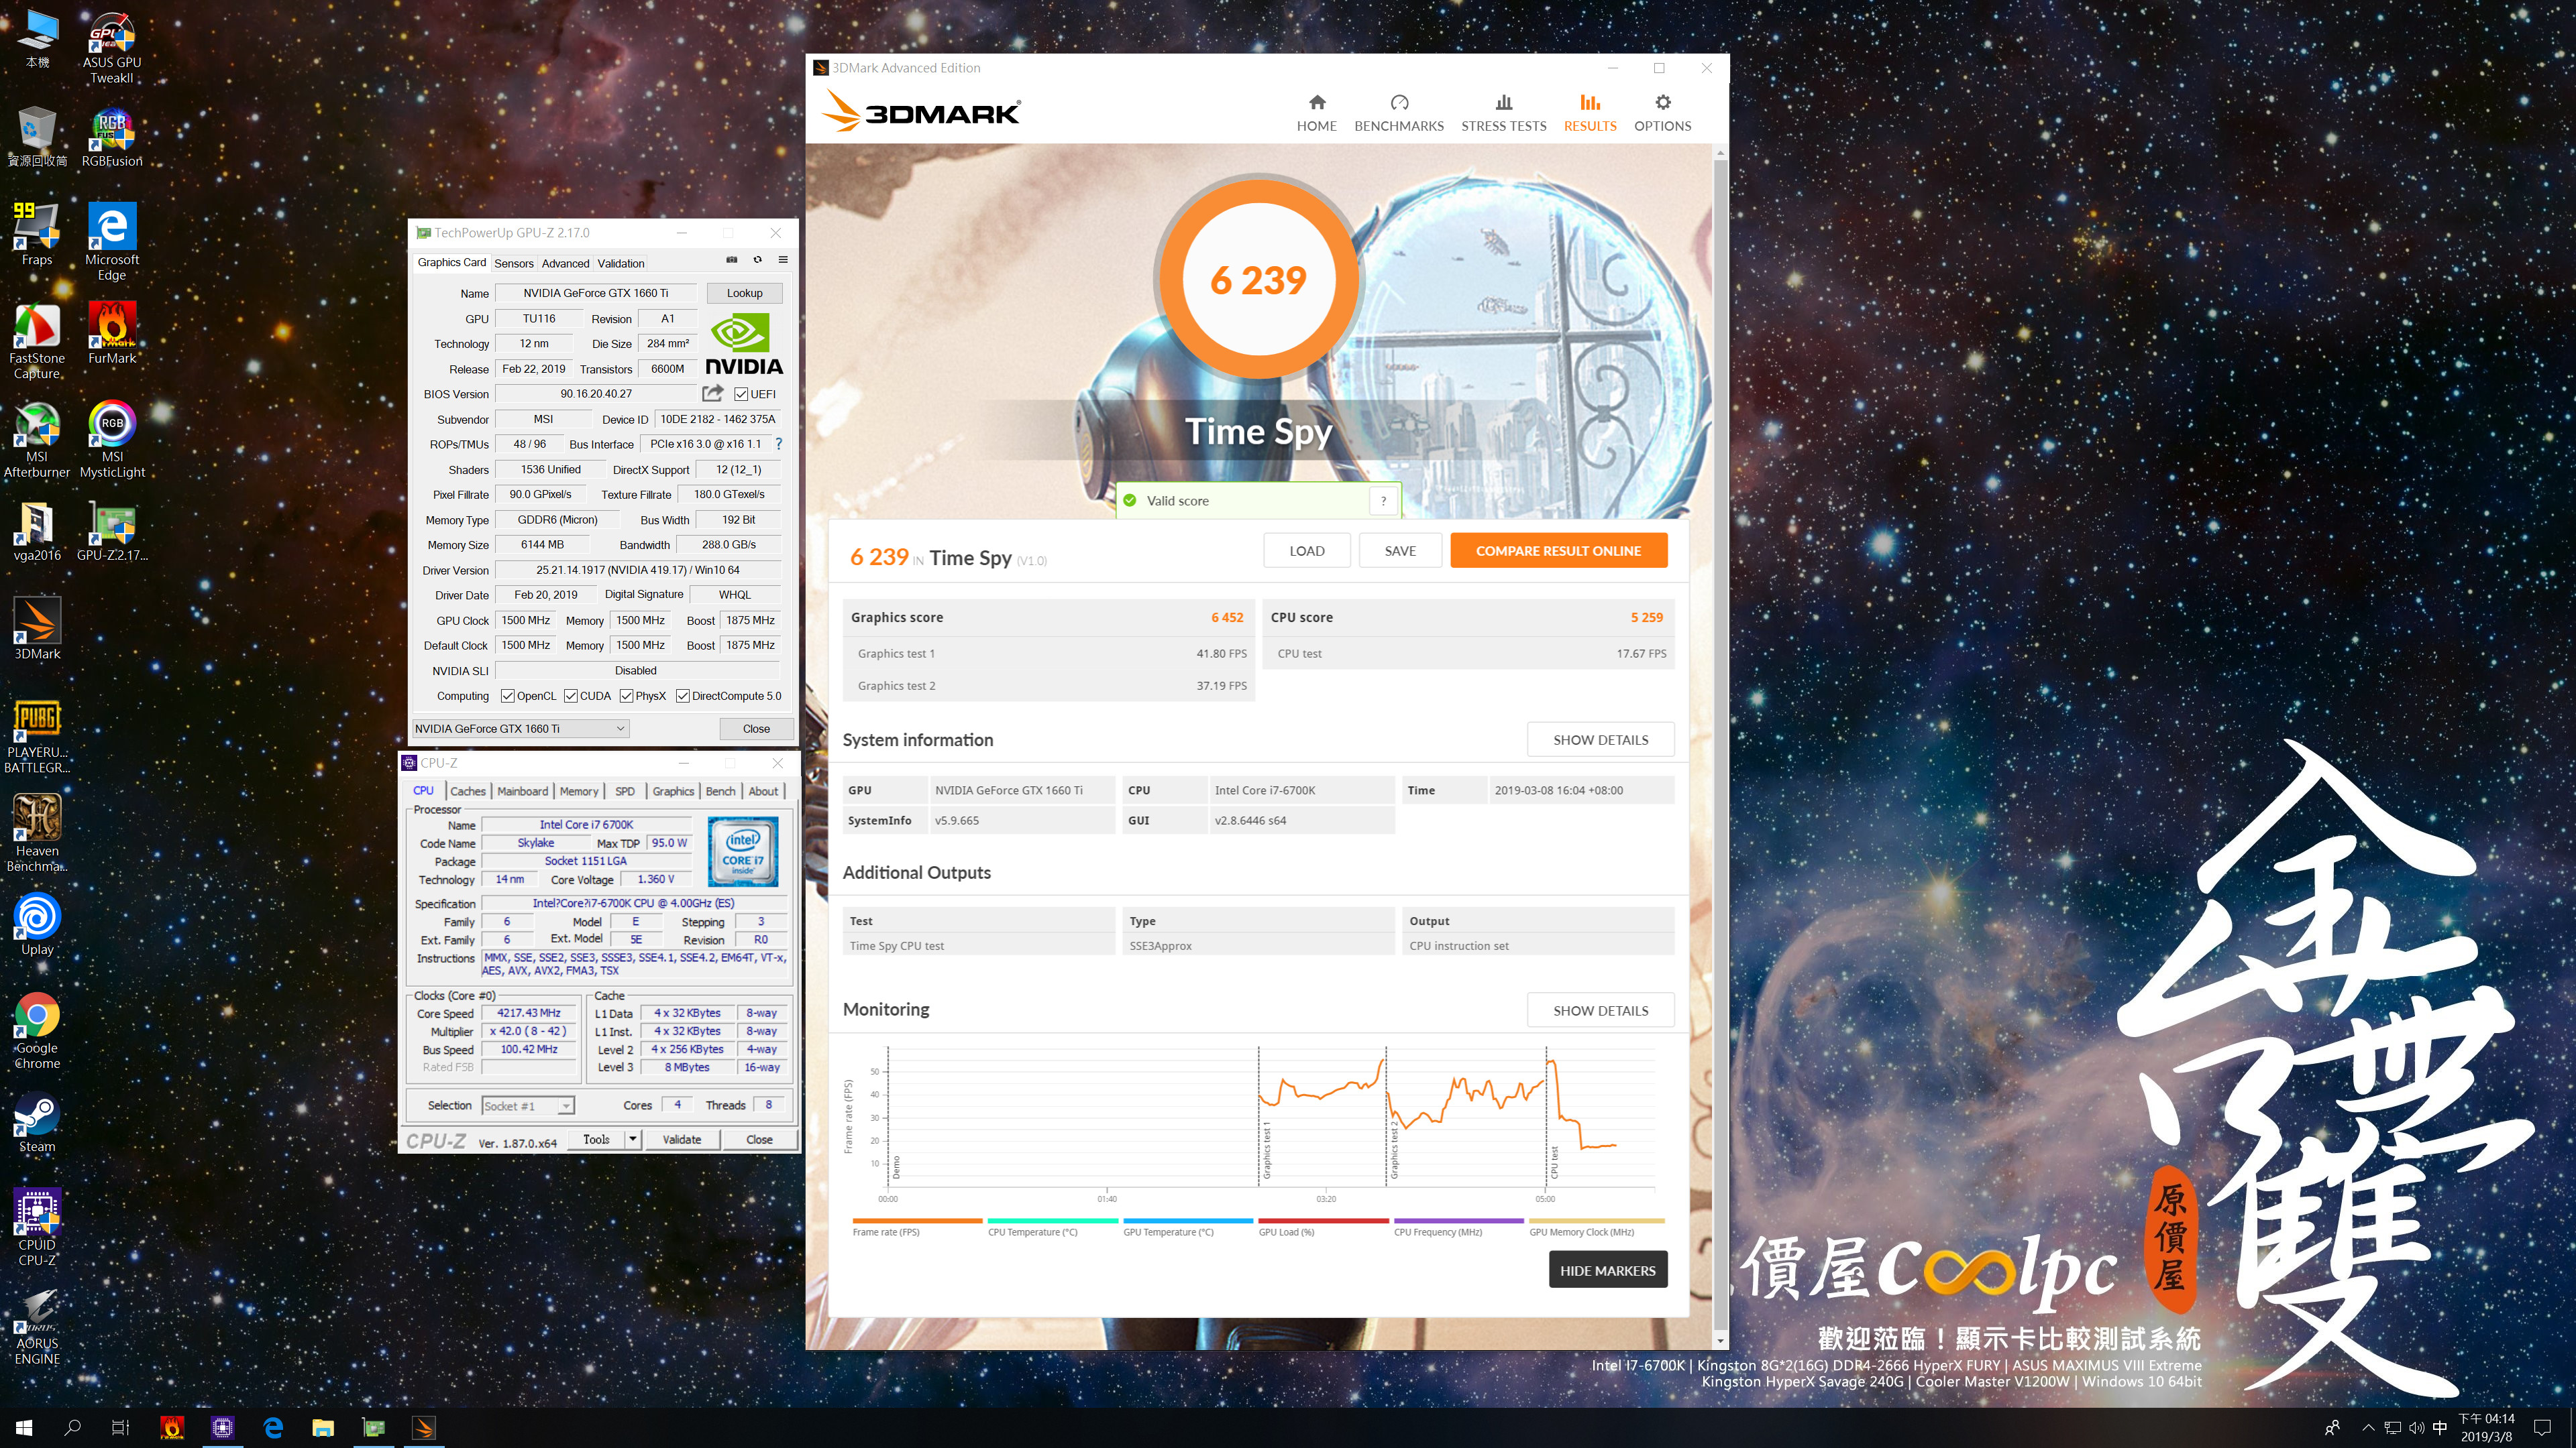Click the Frame rate (FPS) orange legend bar
Viewport: 2576px width, 1448px height.
point(916,1220)
